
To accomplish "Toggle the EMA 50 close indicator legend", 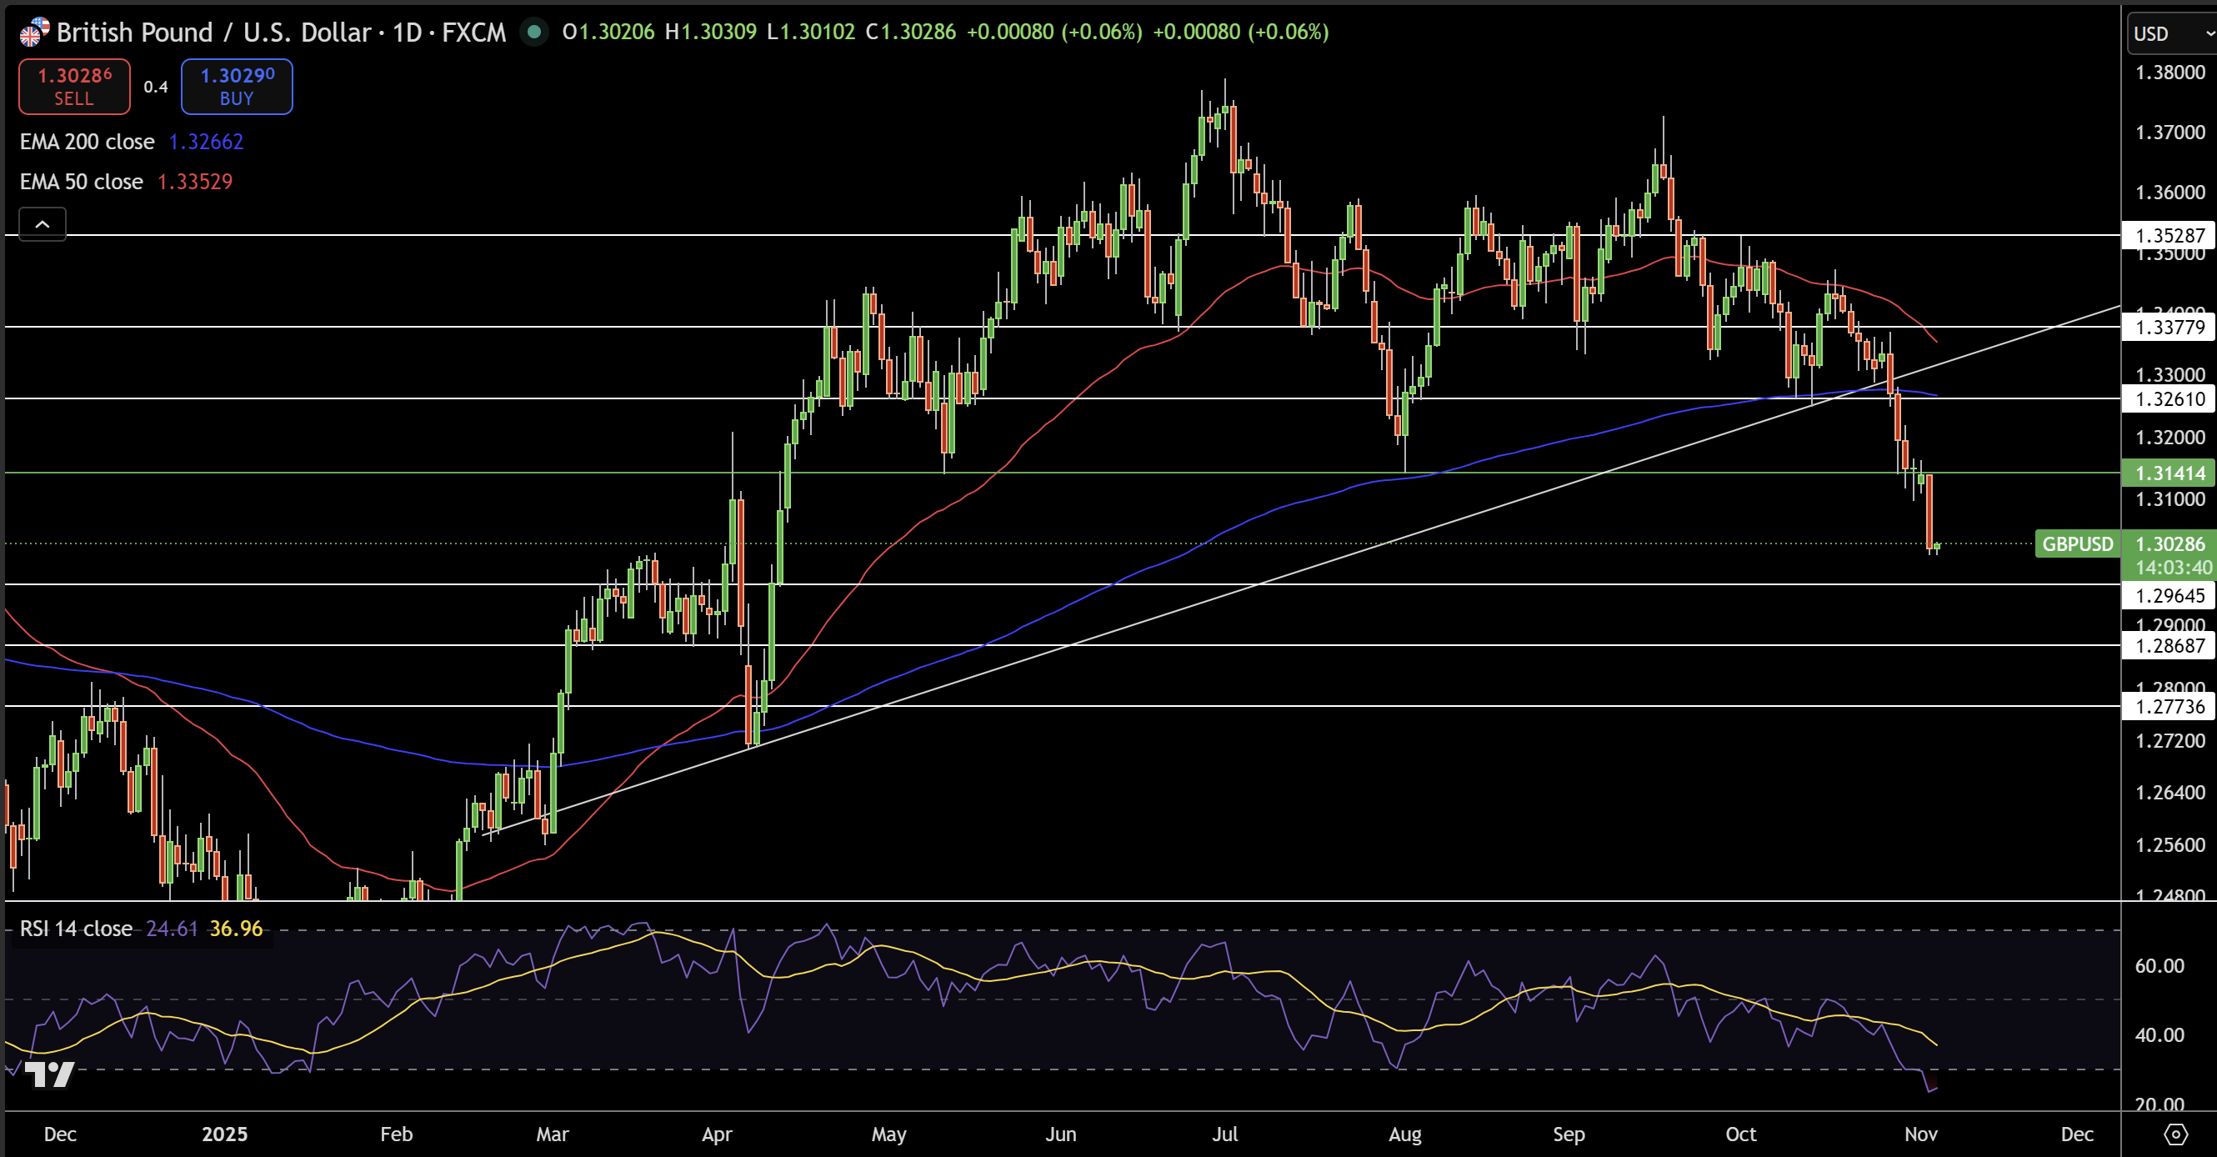I will click(x=81, y=182).
